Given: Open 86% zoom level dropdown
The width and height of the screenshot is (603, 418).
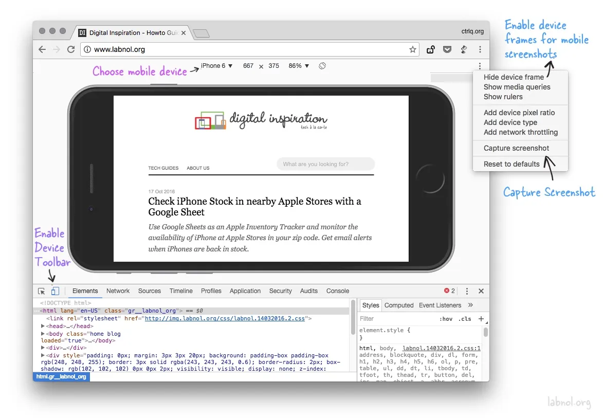Looking at the screenshot, I should click(299, 66).
